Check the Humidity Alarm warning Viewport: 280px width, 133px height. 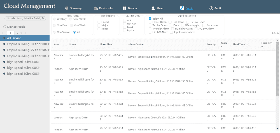(x=172, y=29)
